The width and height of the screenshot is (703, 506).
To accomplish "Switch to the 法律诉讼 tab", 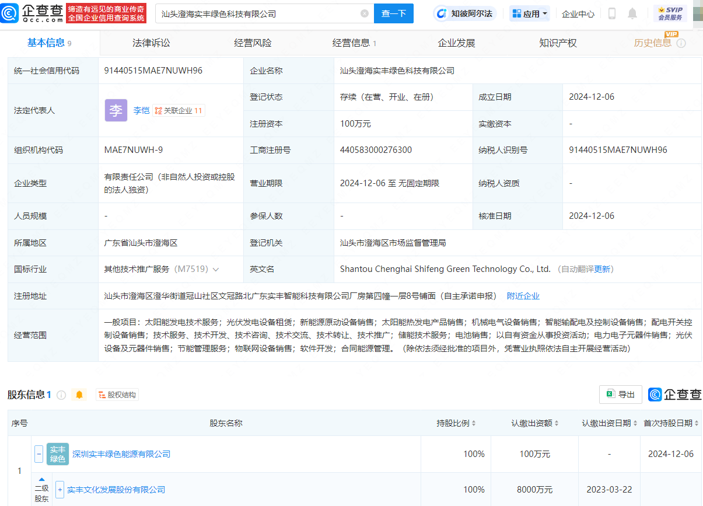I will pyautogui.click(x=151, y=43).
